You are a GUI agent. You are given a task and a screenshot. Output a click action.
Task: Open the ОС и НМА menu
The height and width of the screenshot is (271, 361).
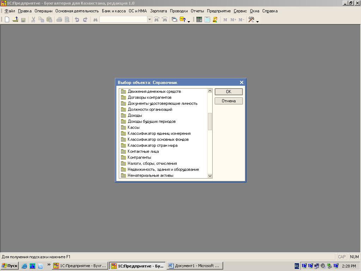tap(138, 11)
